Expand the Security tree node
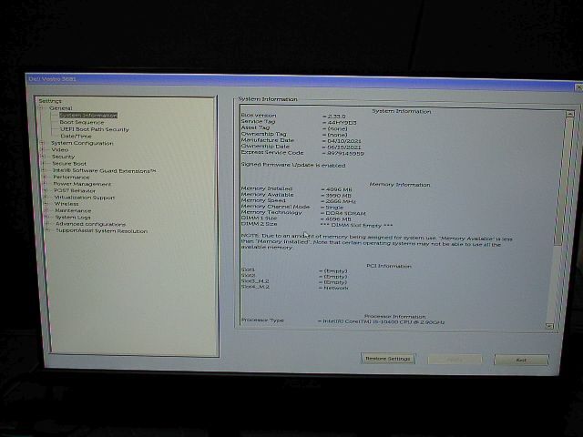 [43, 157]
